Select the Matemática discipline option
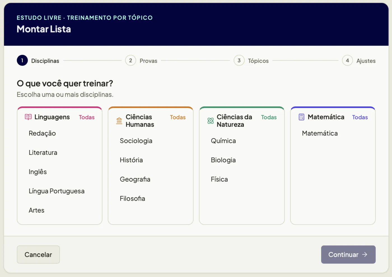The image size is (392, 277). 320,133
